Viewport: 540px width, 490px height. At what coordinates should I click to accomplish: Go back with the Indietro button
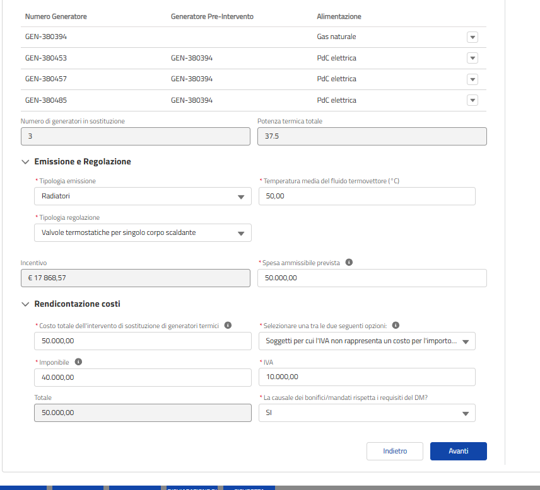(395, 451)
